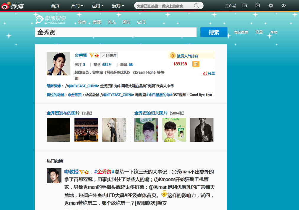Open the green grapes ad image thumbnail
The height and width of the screenshot is (210, 299).
(174, 130)
